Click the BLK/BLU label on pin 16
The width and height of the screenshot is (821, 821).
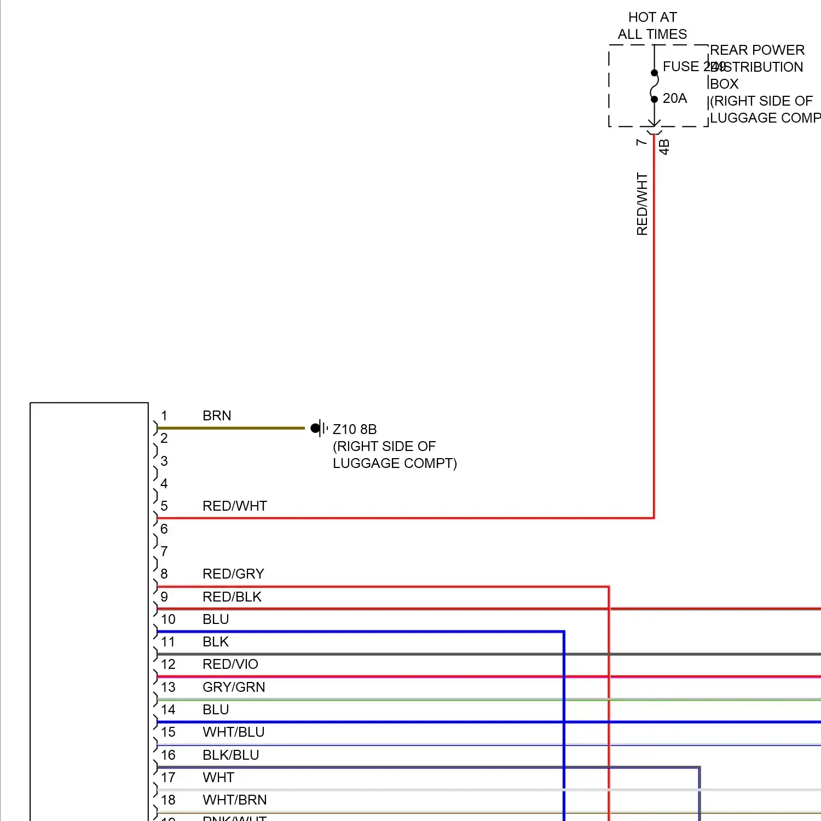(231, 755)
